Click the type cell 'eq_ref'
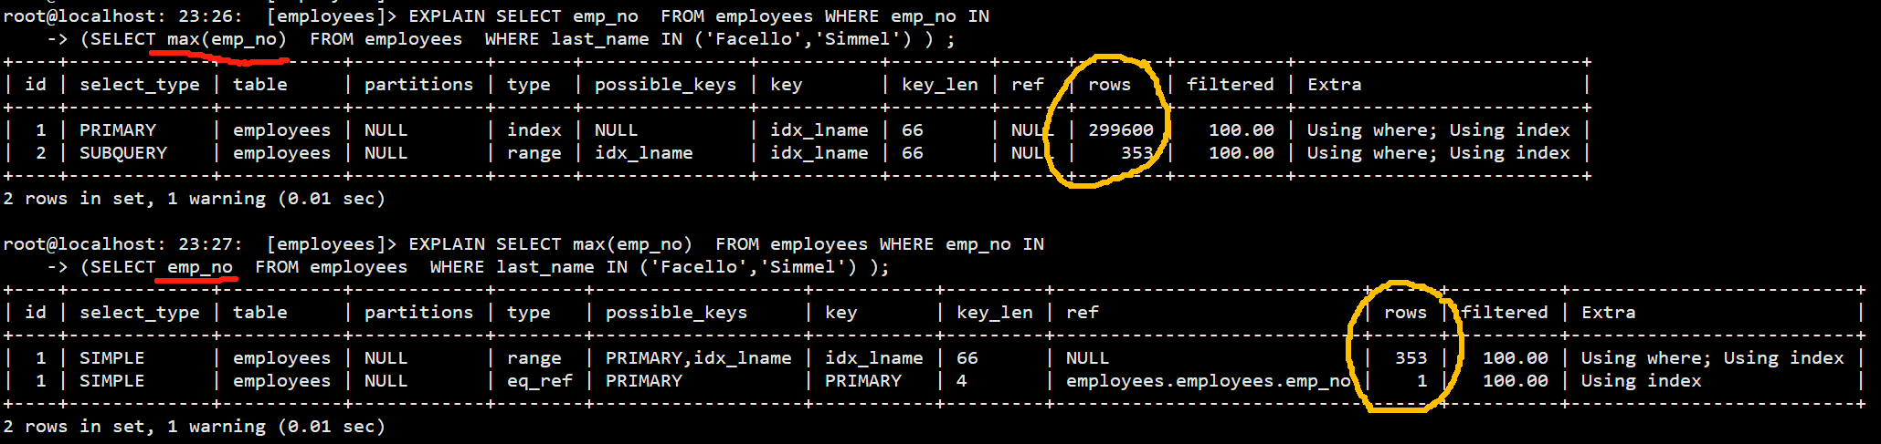Image resolution: width=1881 pixels, height=444 pixels. coord(540,381)
